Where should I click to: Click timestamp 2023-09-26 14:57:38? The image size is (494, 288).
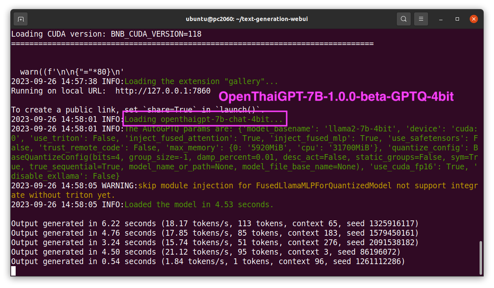click(54, 82)
